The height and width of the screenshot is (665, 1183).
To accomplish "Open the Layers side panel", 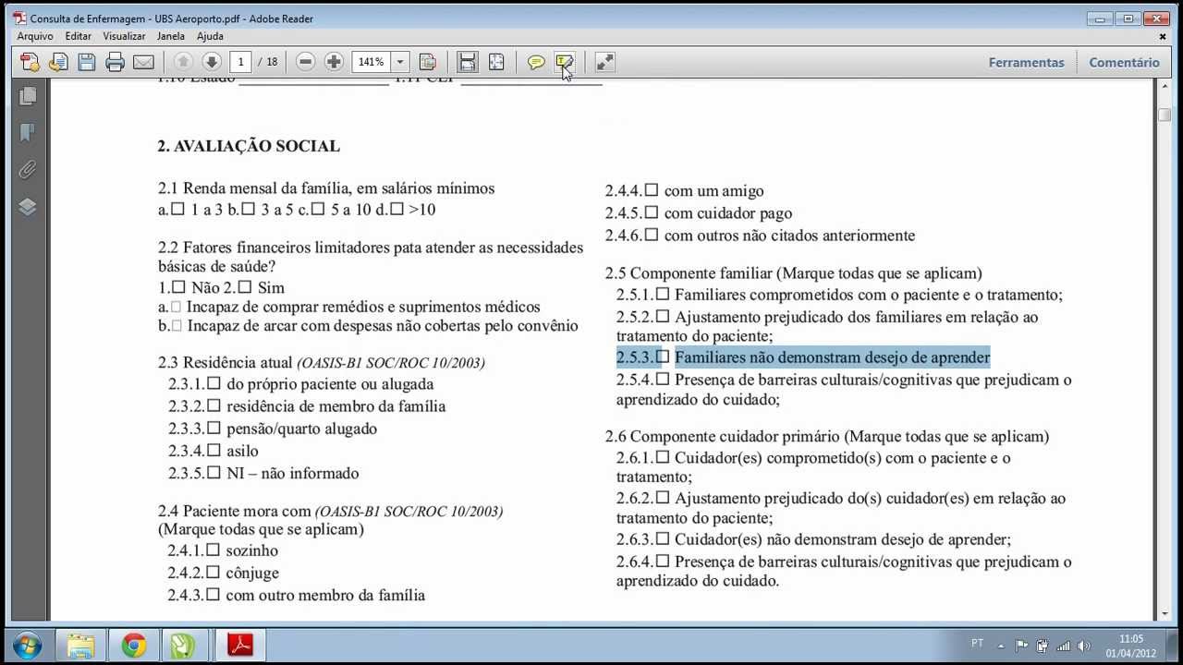I will pyautogui.click(x=27, y=207).
